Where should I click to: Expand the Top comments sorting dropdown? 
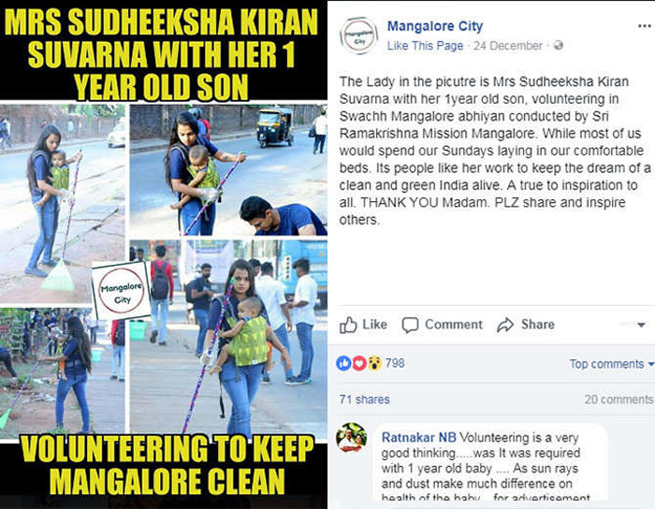612,364
